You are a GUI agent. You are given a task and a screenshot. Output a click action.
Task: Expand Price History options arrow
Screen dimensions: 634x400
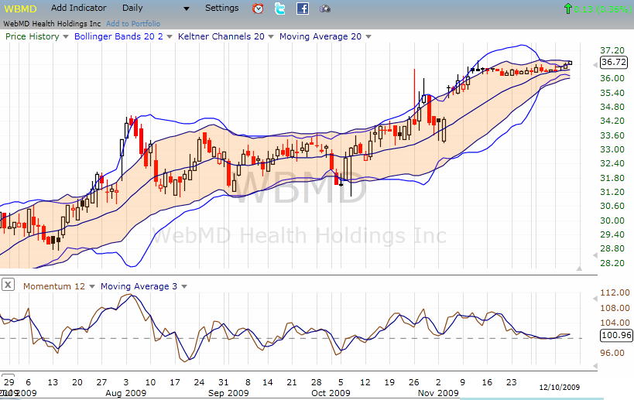pyautogui.click(x=66, y=37)
